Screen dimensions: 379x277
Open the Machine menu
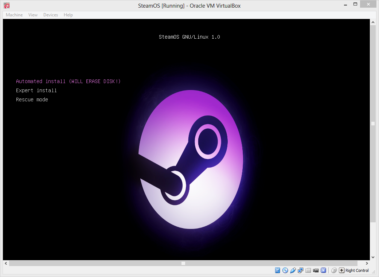coord(14,15)
